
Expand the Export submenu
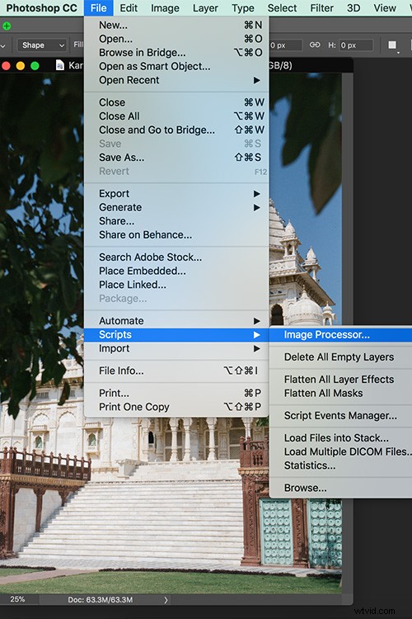coord(176,193)
